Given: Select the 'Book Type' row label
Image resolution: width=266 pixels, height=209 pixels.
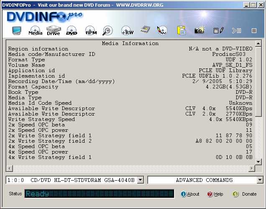Looking at the screenshot, I should tap(23, 92).
